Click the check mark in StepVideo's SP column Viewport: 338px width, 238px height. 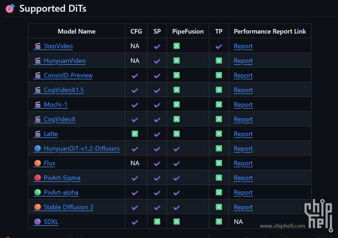[157, 47]
